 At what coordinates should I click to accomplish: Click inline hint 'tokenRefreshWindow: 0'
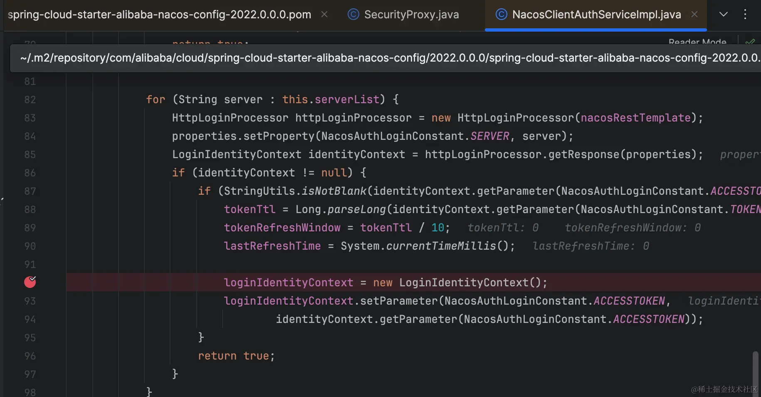click(633, 228)
